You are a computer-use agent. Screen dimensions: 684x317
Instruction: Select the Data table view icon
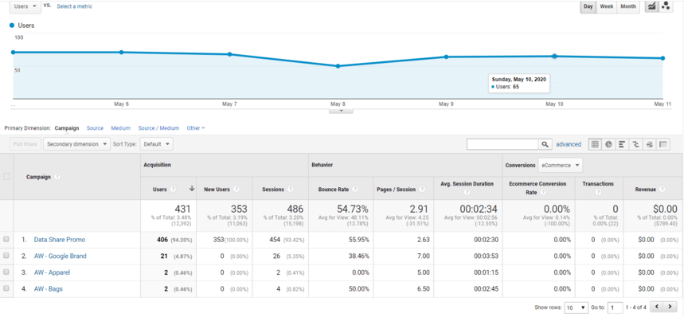point(596,144)
